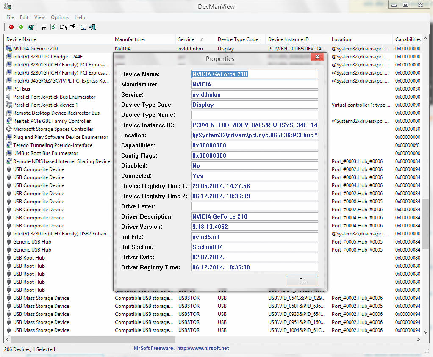Click the Service field showing nvlddmkm
The height and width of the screenshot is (357, 433).
coord(254,94)
